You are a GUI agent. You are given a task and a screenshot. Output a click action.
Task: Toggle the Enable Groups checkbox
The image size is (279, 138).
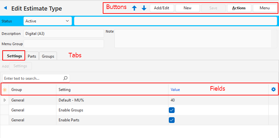(x=172, y=110)
